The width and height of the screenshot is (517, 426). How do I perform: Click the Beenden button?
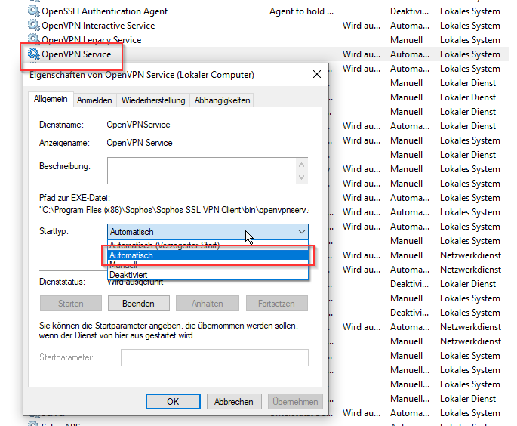coord(138,303)
